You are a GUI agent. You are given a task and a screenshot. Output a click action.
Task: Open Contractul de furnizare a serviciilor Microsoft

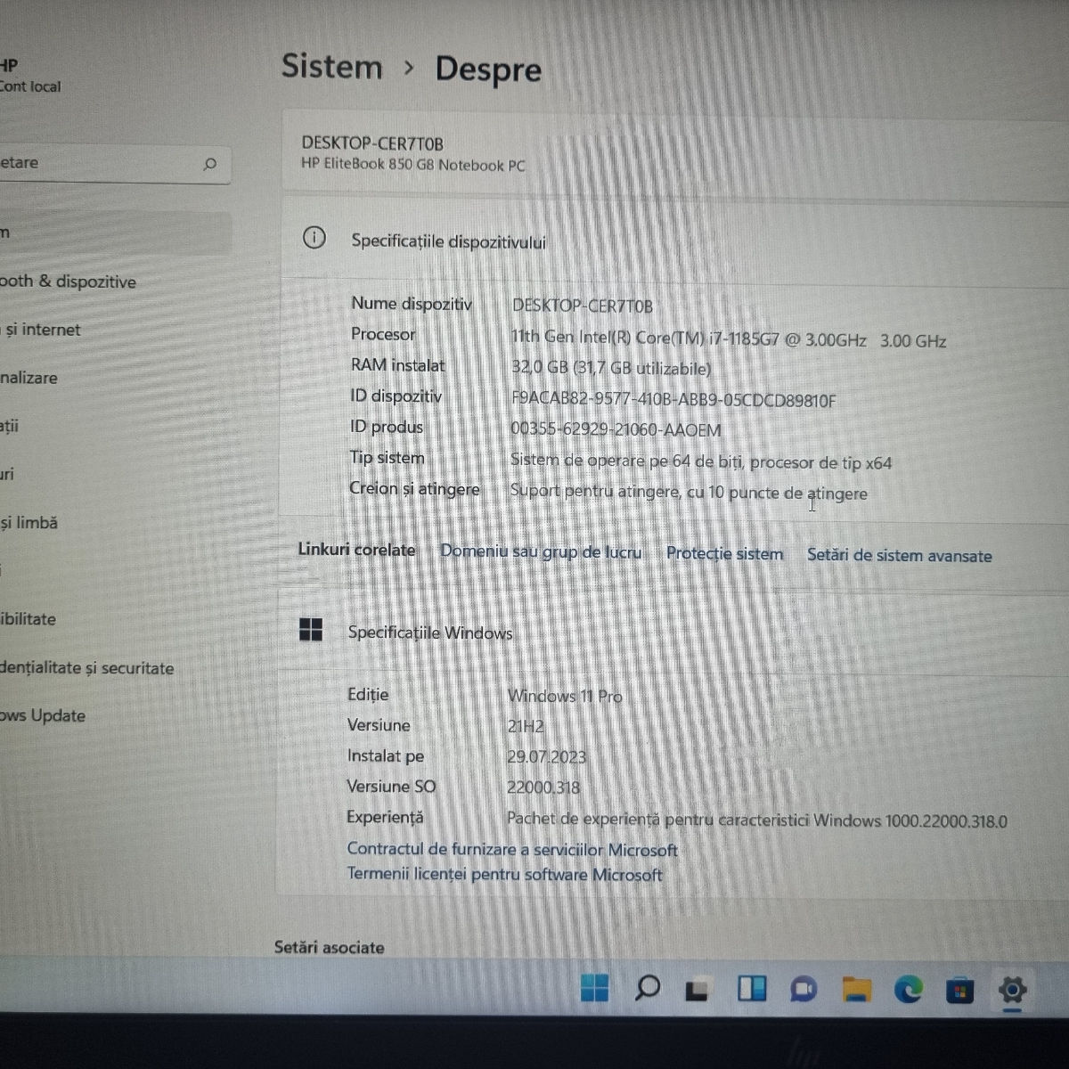(x=512, y=850)
